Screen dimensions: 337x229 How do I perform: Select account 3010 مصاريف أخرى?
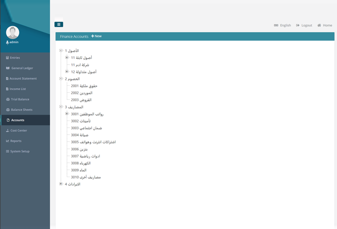[86, 177]
